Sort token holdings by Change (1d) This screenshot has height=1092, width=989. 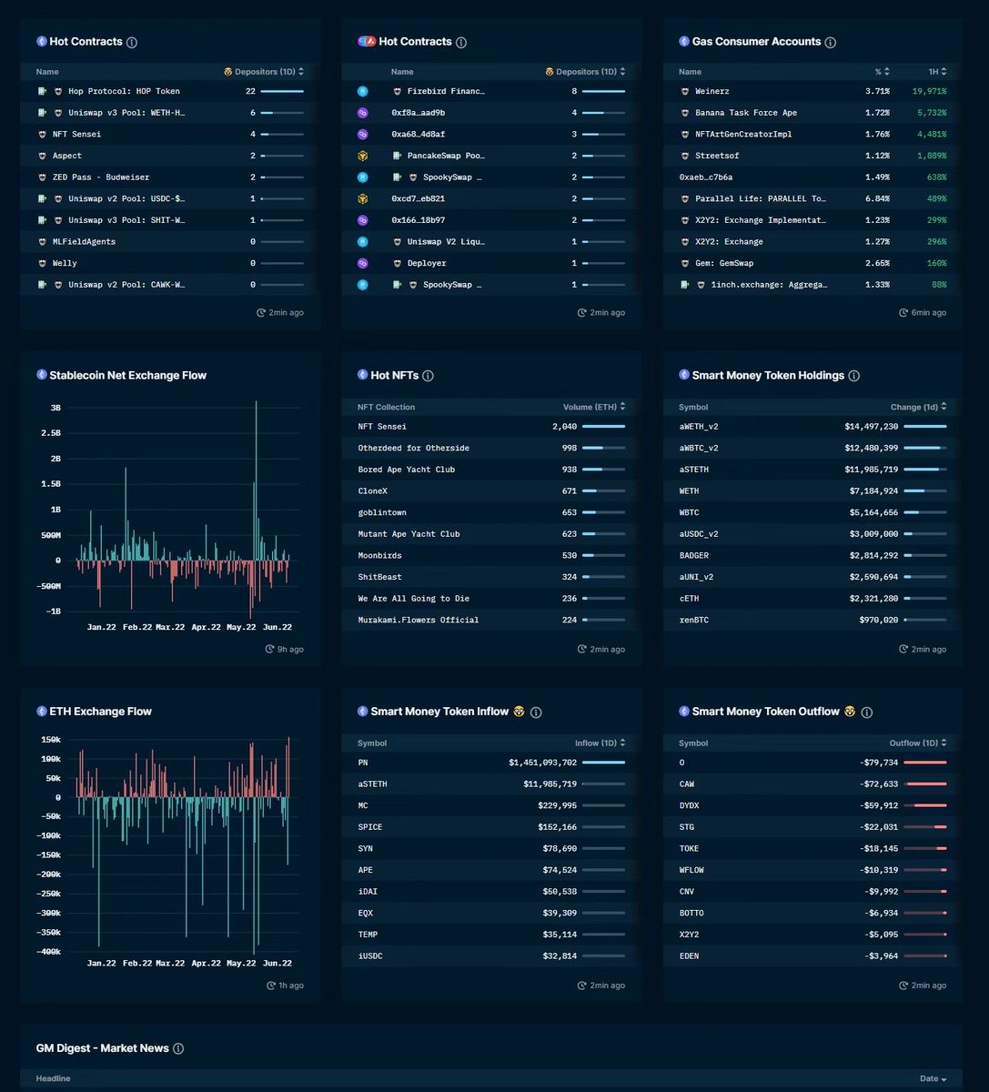[919, 407]
